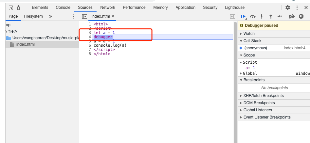Collapse the Scope section
This screenshot has height=143, width=310.
click(274, 55)
